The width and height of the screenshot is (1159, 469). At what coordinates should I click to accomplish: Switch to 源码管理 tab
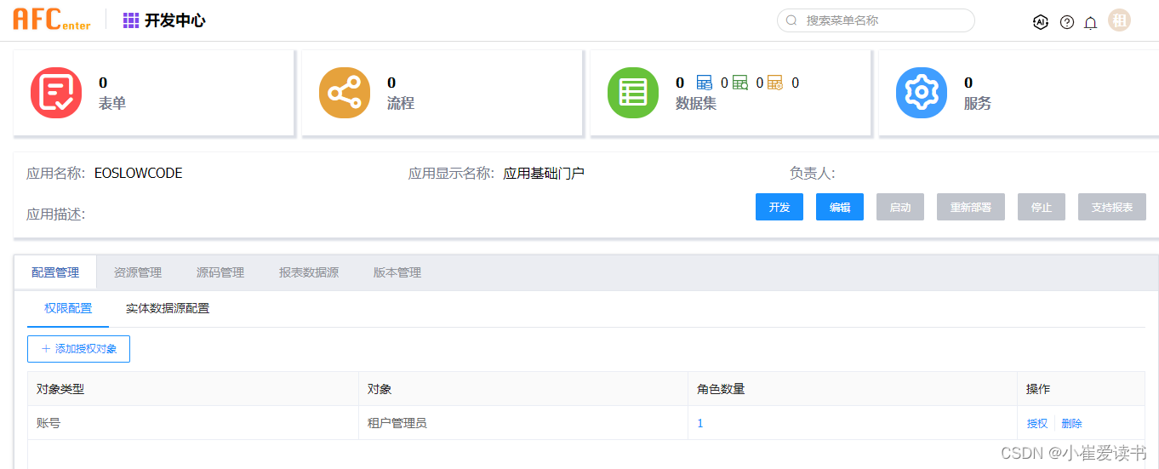tap(220, 272)
